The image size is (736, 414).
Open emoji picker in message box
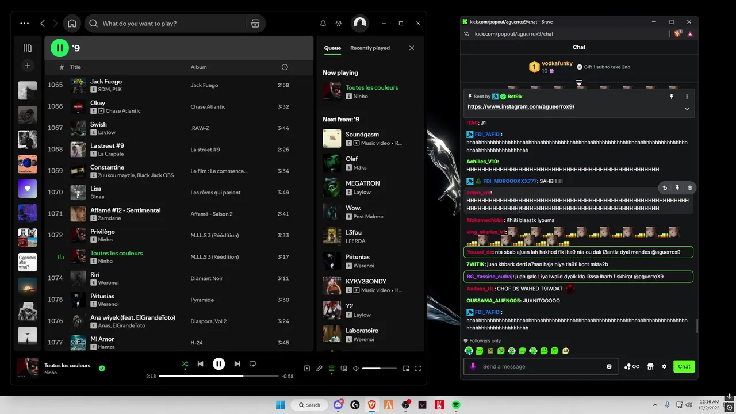609,366
